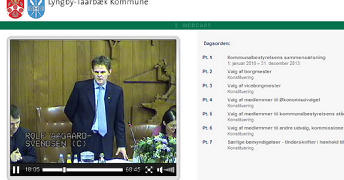Click date range '1. januar 2010 – 31. december 2013'
The width and height of the screenshot is (344, 180).
pyautogui.click(x=263, y=63)
